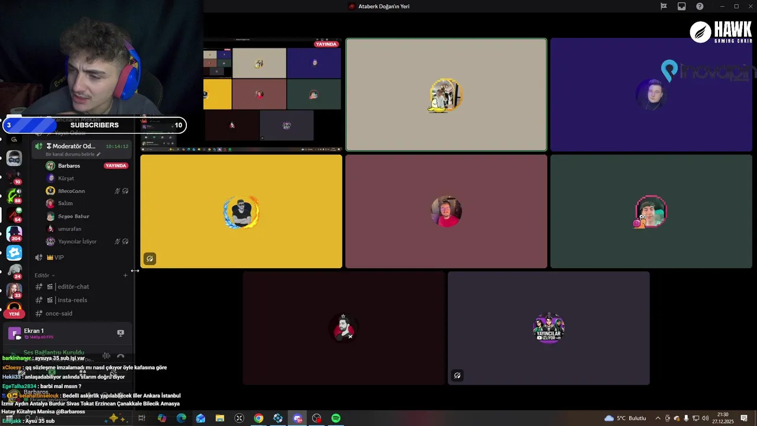The height and width of the screenshot is (426, 757).
Task: Open Microsoft Edge from taskbar
Action: [x=182, y=418]
